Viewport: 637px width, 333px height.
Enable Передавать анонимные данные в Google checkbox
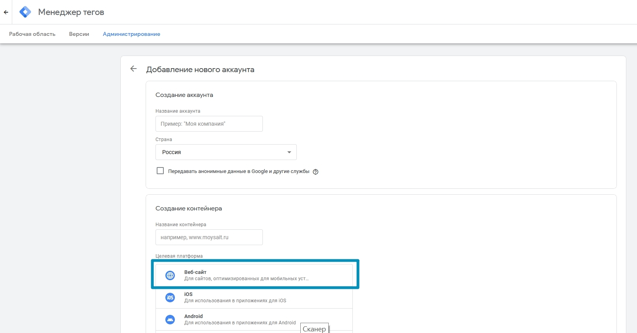tap(160, 171)
